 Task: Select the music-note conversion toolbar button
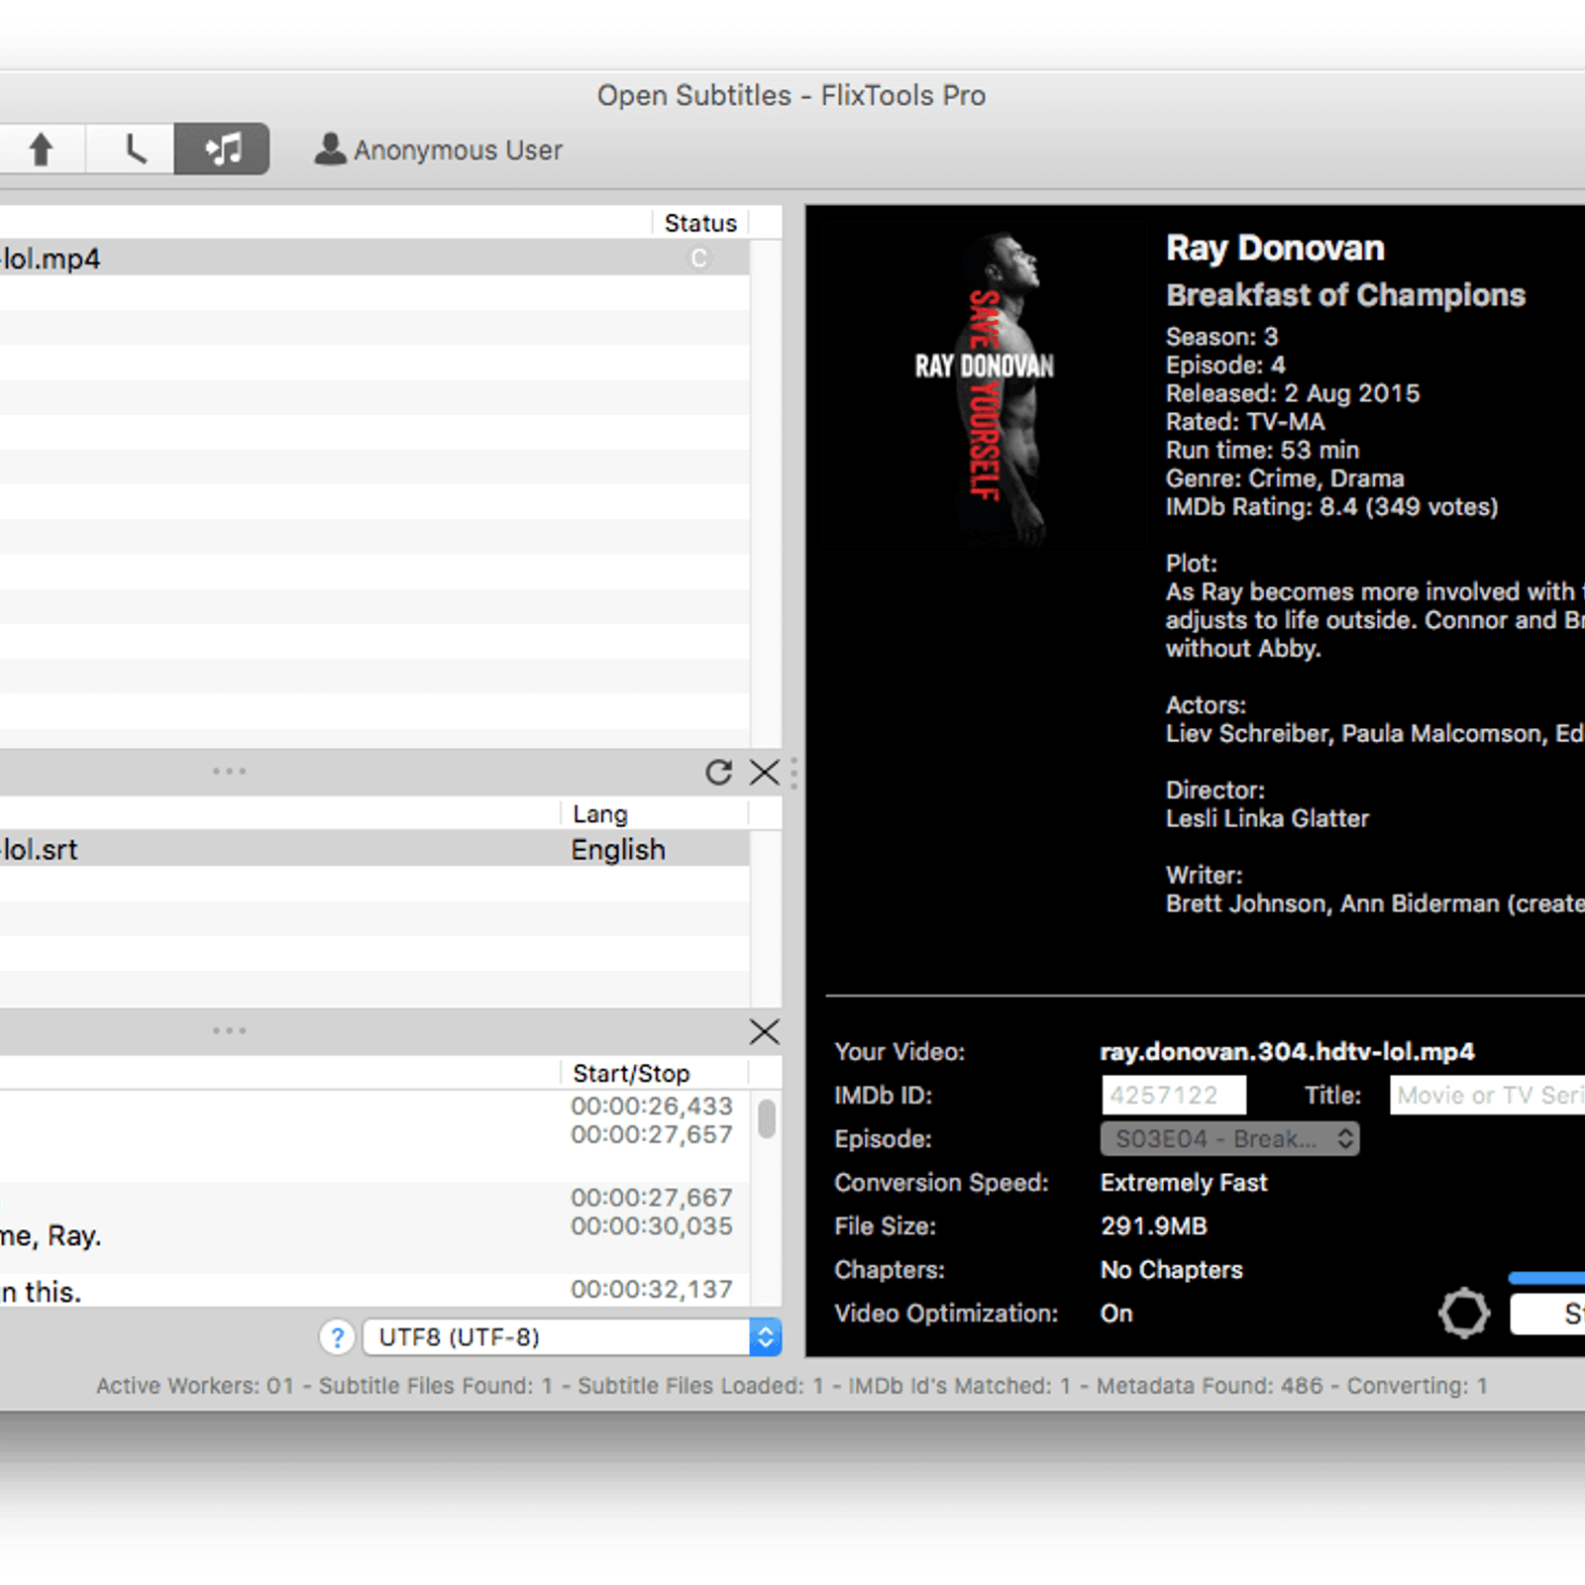point(222,150)
